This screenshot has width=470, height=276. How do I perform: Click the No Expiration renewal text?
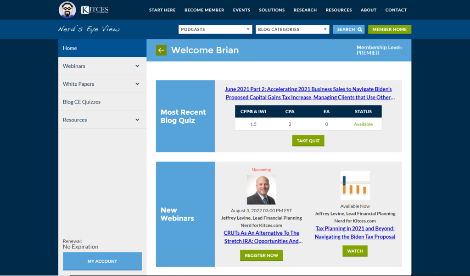pyautogui.click(x=81, y=247)
